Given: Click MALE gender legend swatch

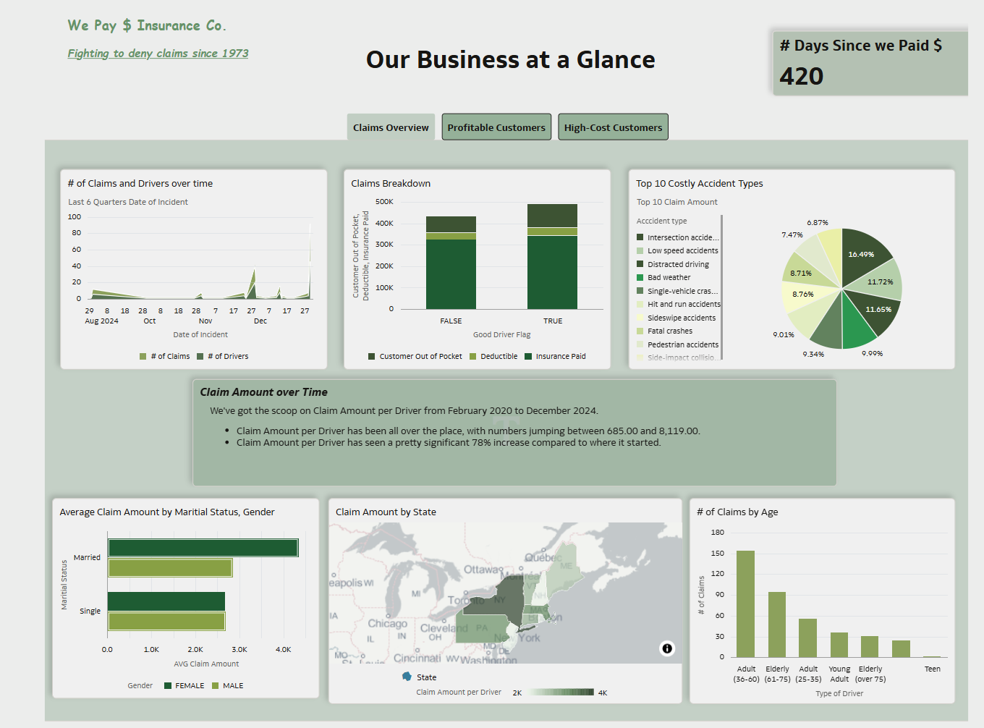Looking at the screenshot, I should coord(215,685).
